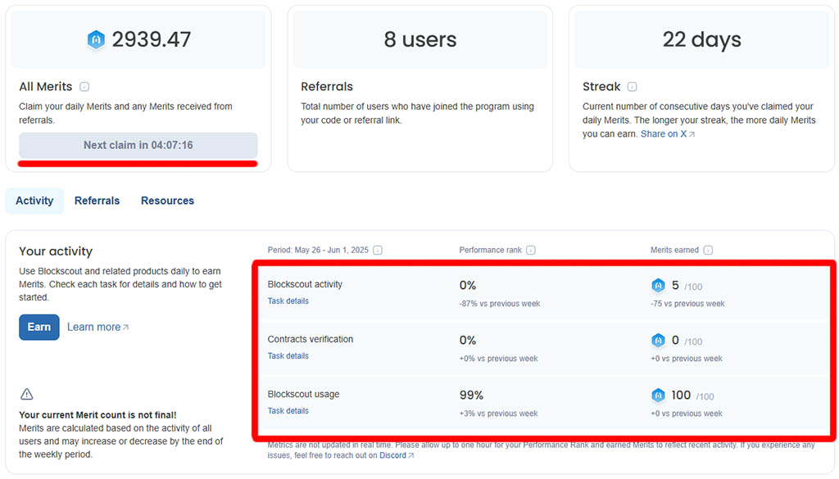Screen dimensions: 839x479
Task: Switch to the Referrals tab
Action: [97, 201]
